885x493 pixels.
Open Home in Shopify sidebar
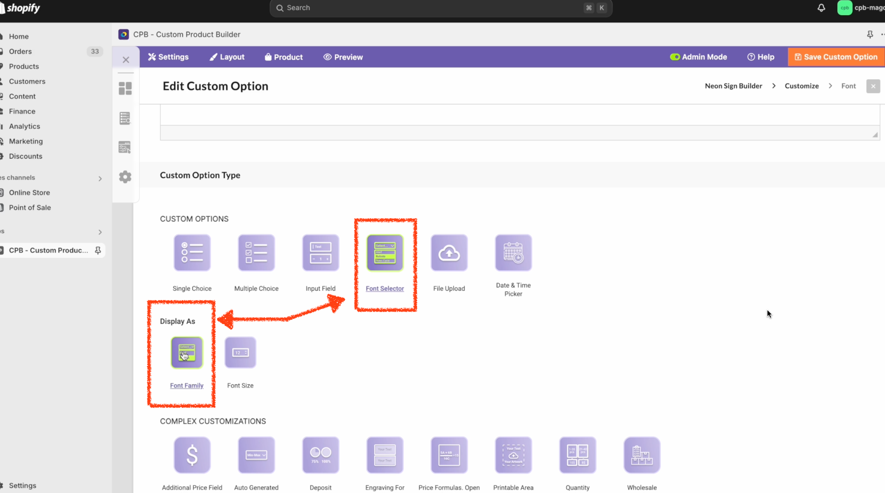18,36
